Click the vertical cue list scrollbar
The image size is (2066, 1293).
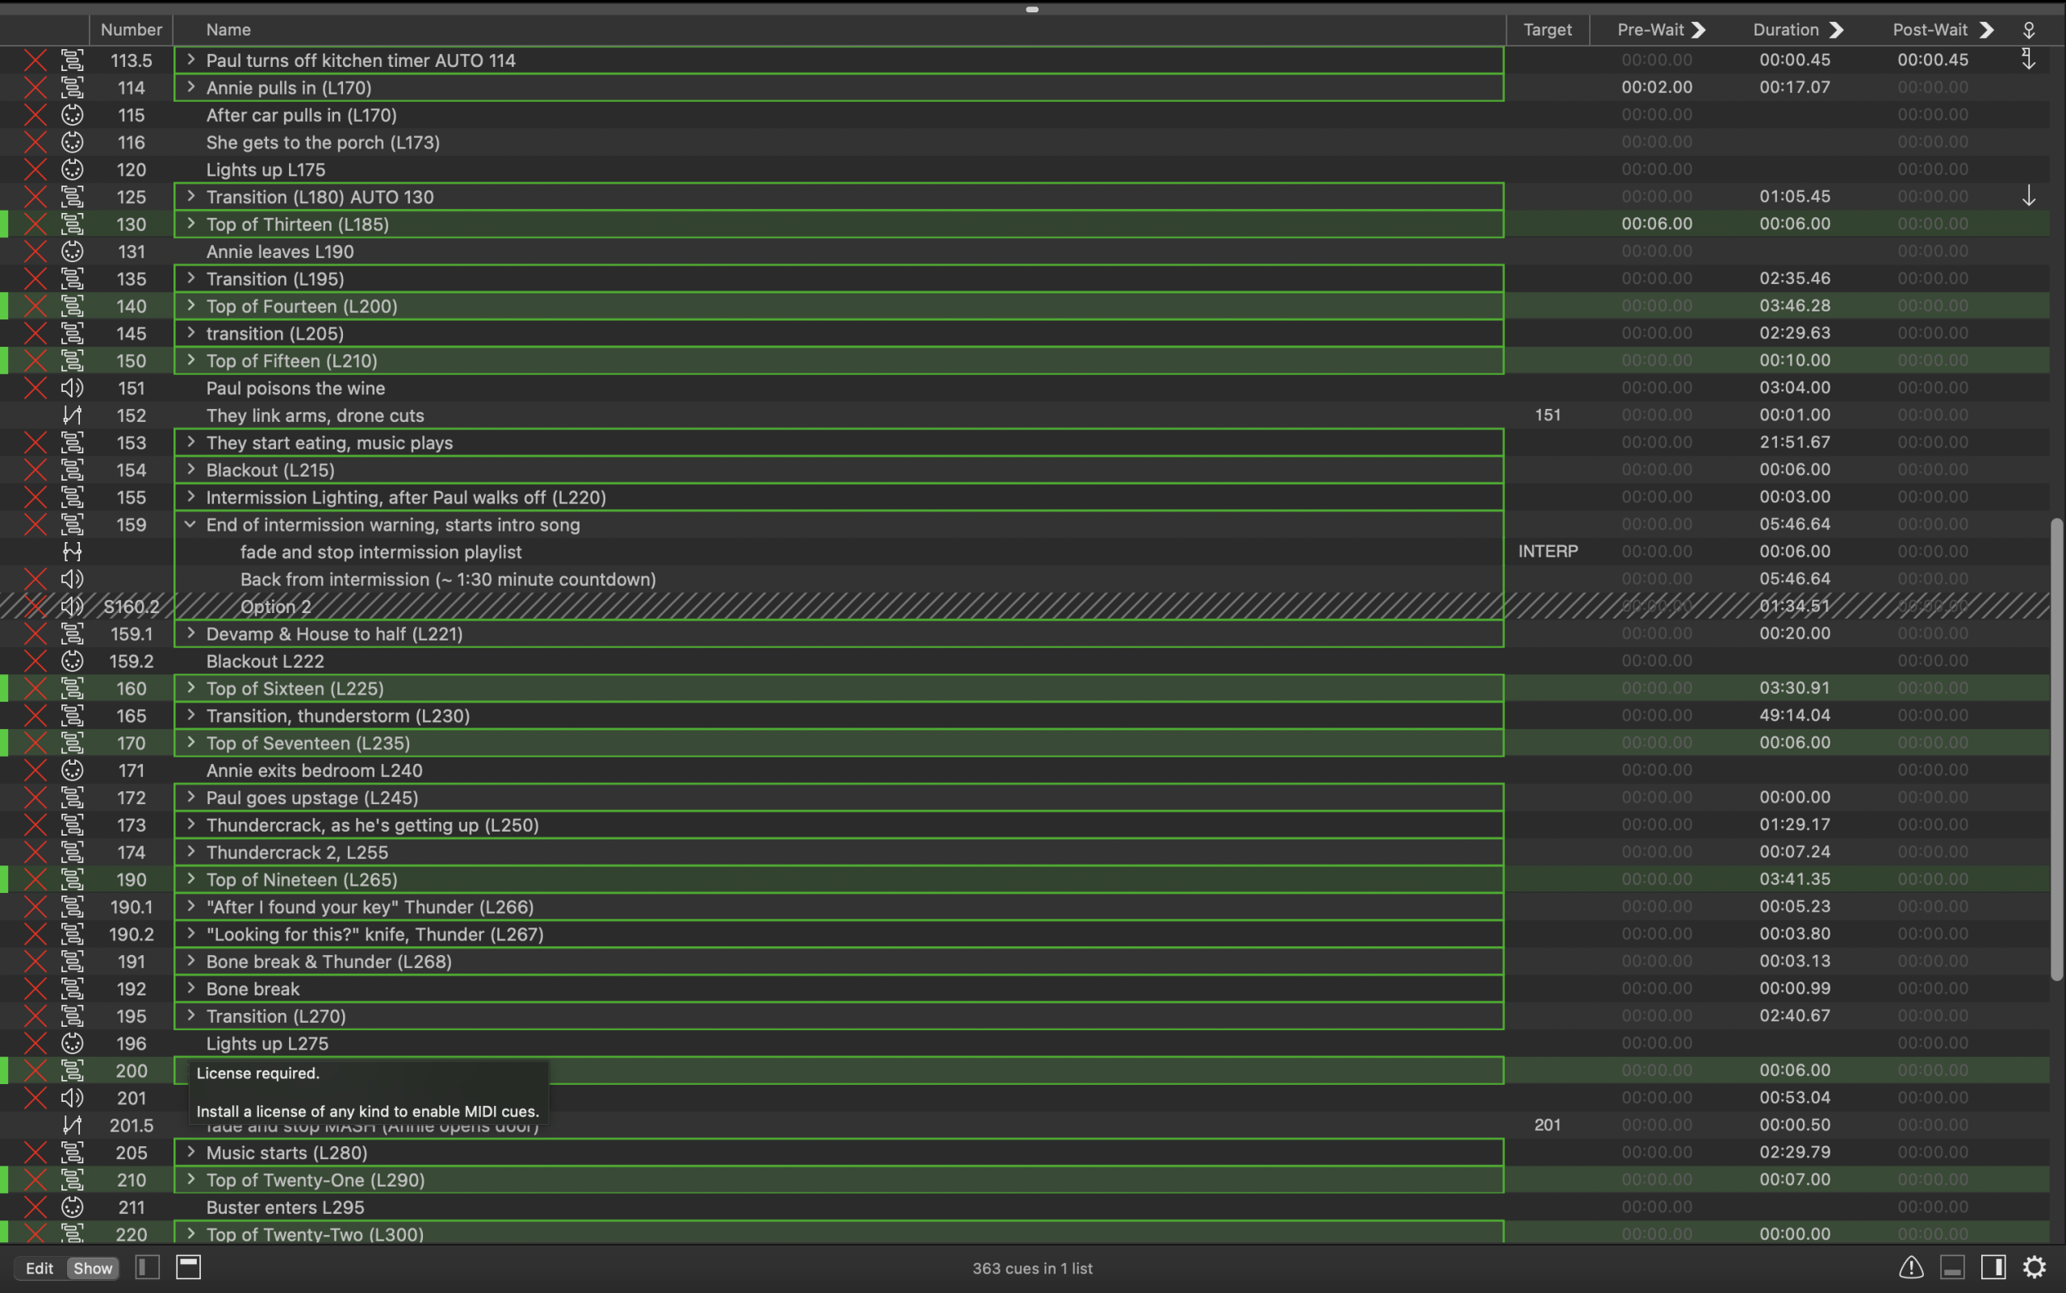pos(2056,749)
